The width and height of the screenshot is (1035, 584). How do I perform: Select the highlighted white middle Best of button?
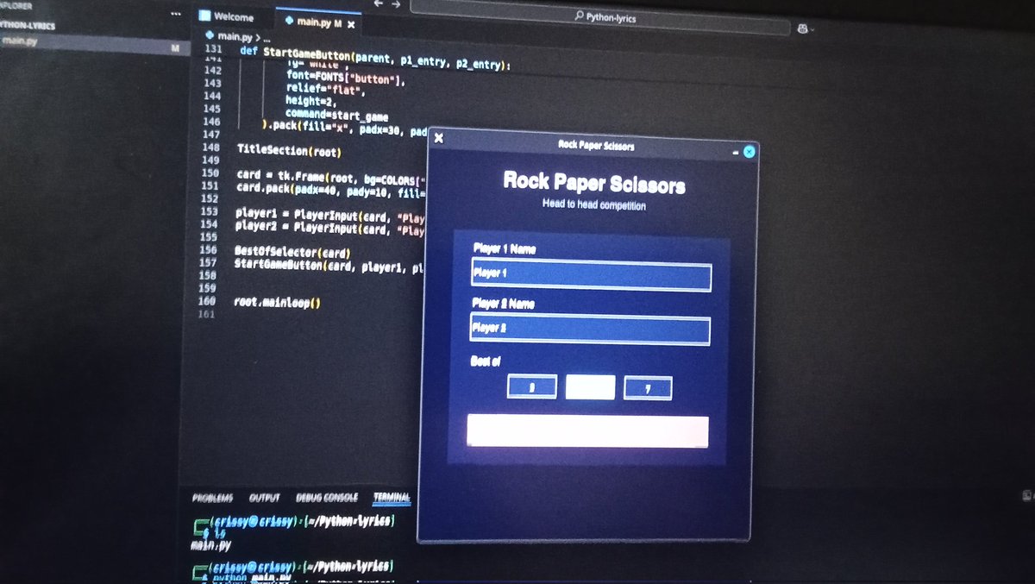coord(590,387)
